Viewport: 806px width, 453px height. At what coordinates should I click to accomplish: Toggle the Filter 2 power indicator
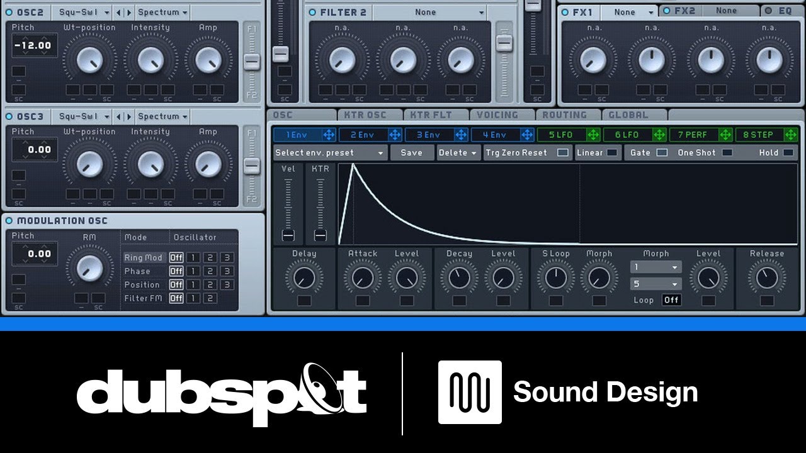click(x=312, y=12)
